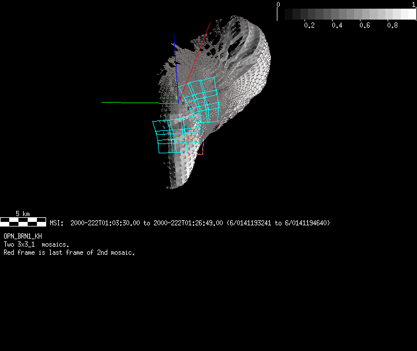Click the brightest white swatch on the grayscale bar

pos(408,14)
